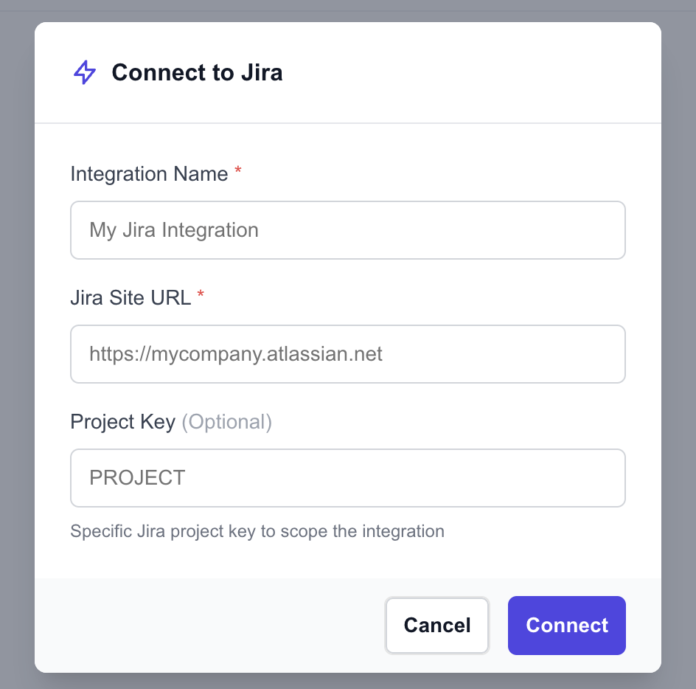Submit with the Connect button
Viewport: 696px width, 689px height.
coord(567,626)
